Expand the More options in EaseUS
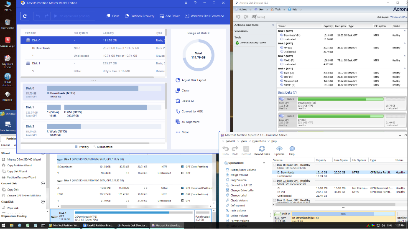Viewport: 408px width, 229px height. [x=185, y=132]
